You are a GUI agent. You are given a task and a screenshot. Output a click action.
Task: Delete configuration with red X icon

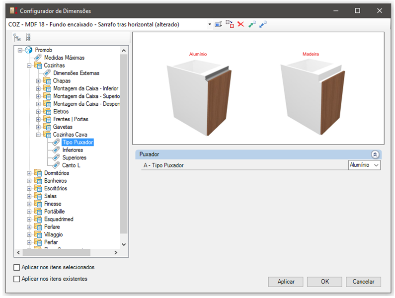point(241,24)
